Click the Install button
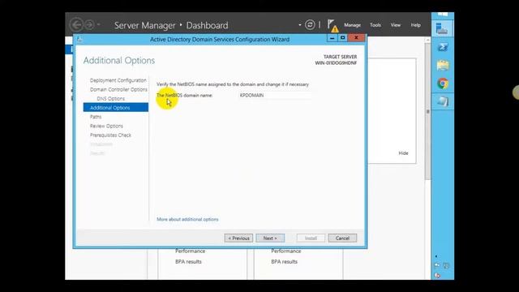Screen dimensions: 519x292 (311, 238)
